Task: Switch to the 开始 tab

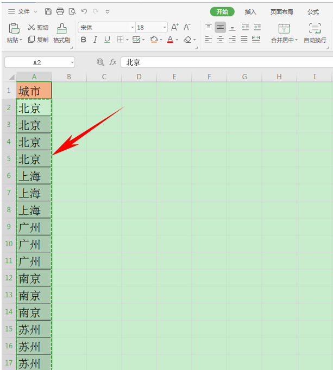Action: (x=222, y=11)
